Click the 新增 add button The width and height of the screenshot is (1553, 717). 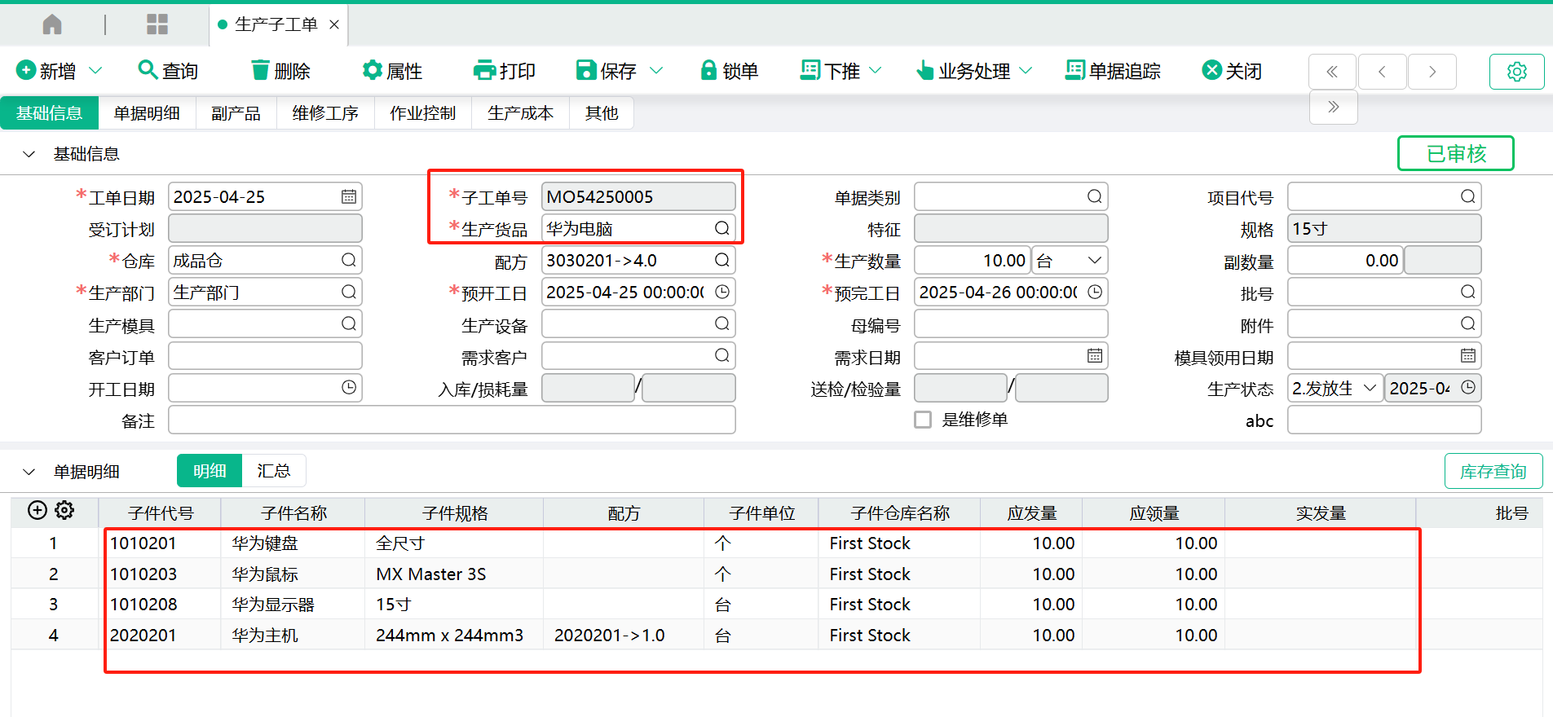click(x=46, y=71)
